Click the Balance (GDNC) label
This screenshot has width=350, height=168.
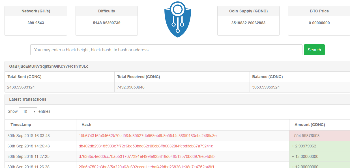point(268,77)
